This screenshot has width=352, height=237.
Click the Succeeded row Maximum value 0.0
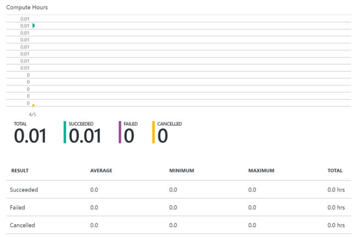(x=252, y=190)
